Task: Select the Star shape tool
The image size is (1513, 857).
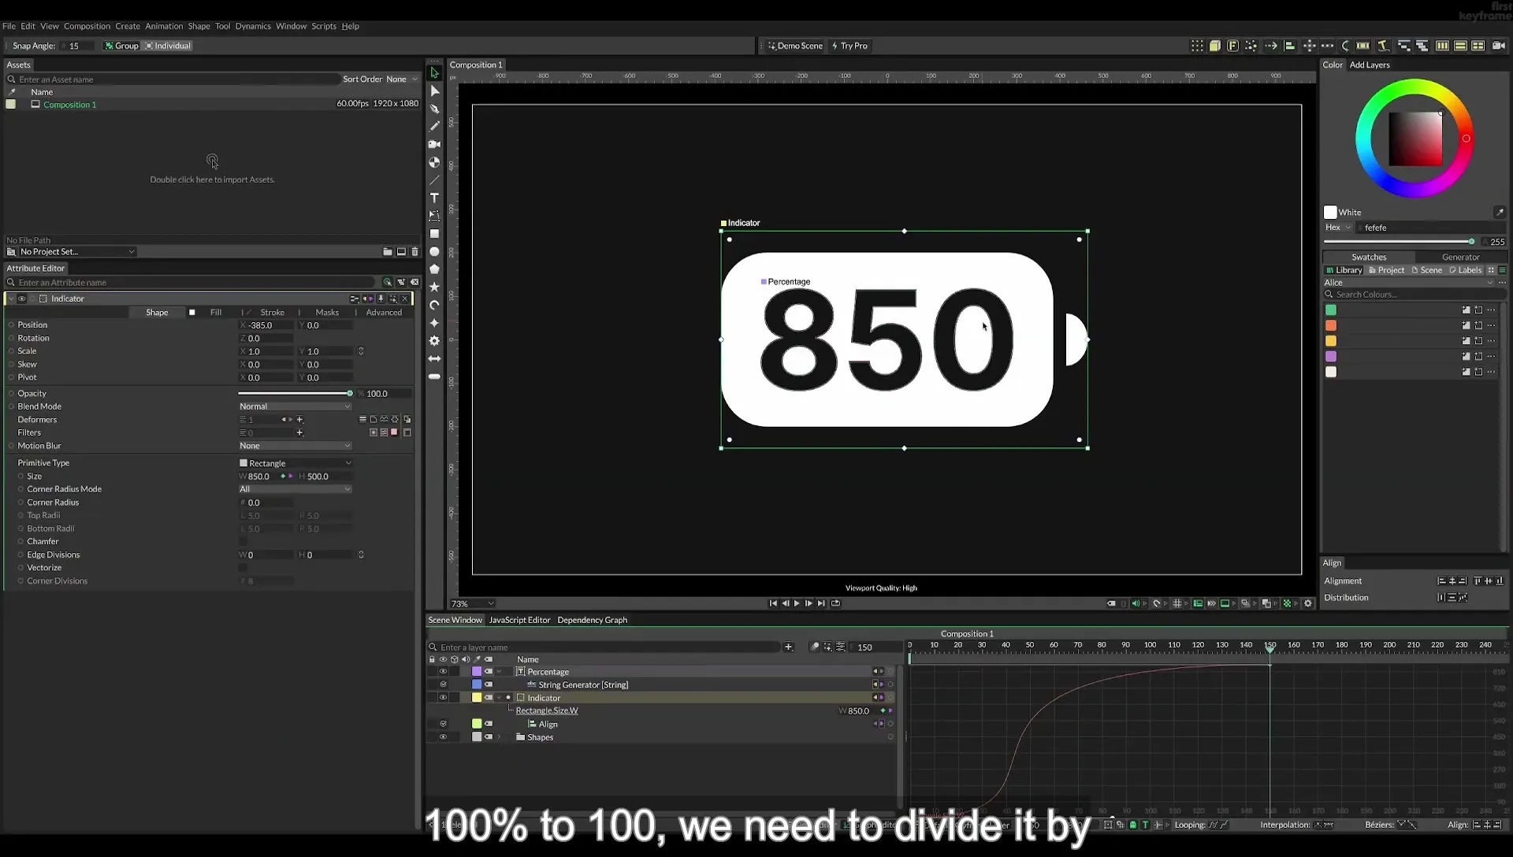Action: pyautogui.click(x=434, y=287)
